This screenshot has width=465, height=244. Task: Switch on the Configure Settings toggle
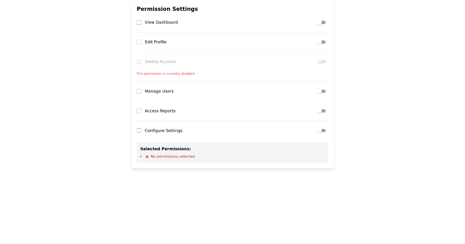point(321,131)
